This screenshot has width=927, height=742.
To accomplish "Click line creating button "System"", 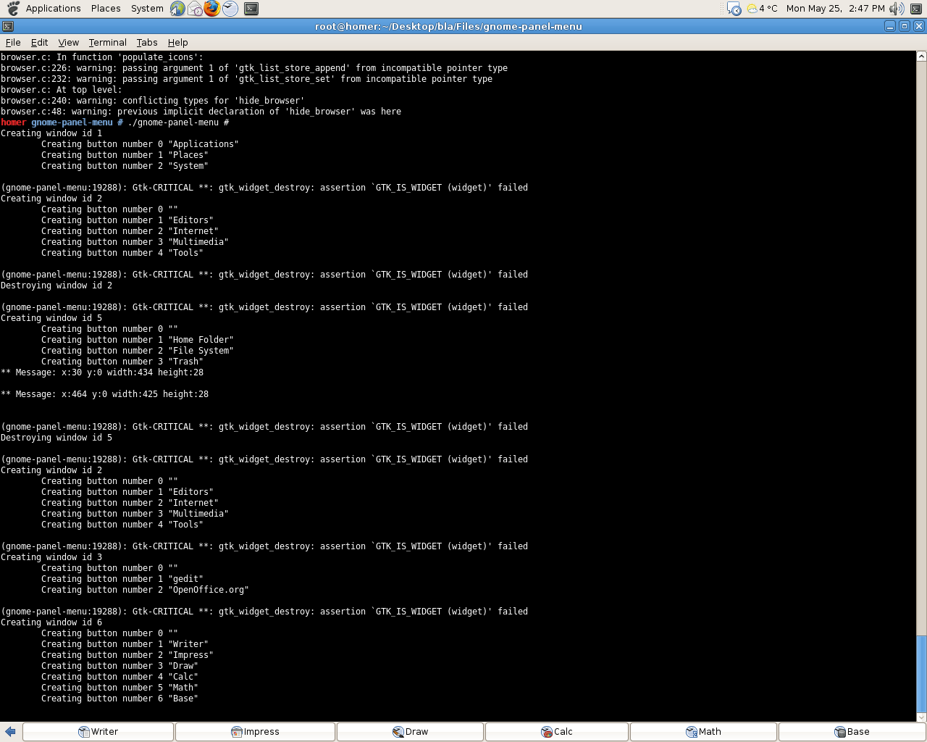I will pyautogui.click(x=125, y=166).
